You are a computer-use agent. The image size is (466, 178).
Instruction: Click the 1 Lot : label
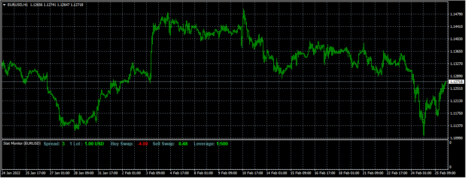pos(76,144)
